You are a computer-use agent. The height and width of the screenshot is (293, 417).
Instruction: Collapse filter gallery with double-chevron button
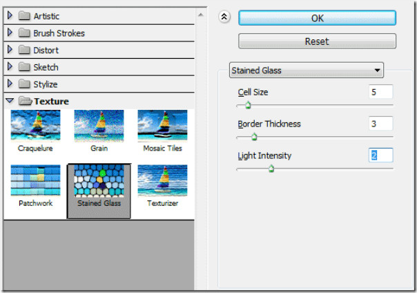pyautogui.click(x=224, y=17)
